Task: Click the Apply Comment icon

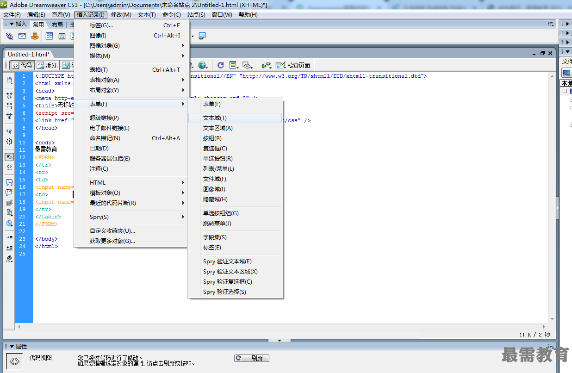Action: click(9, 182)
